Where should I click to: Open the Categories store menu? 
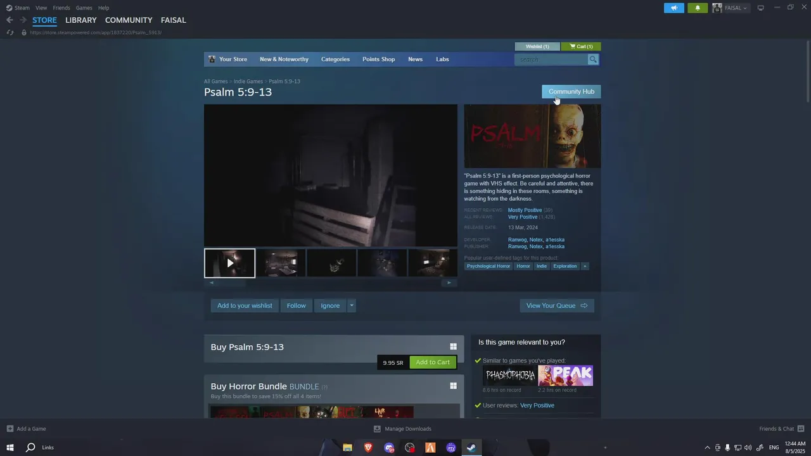point(335,60)
